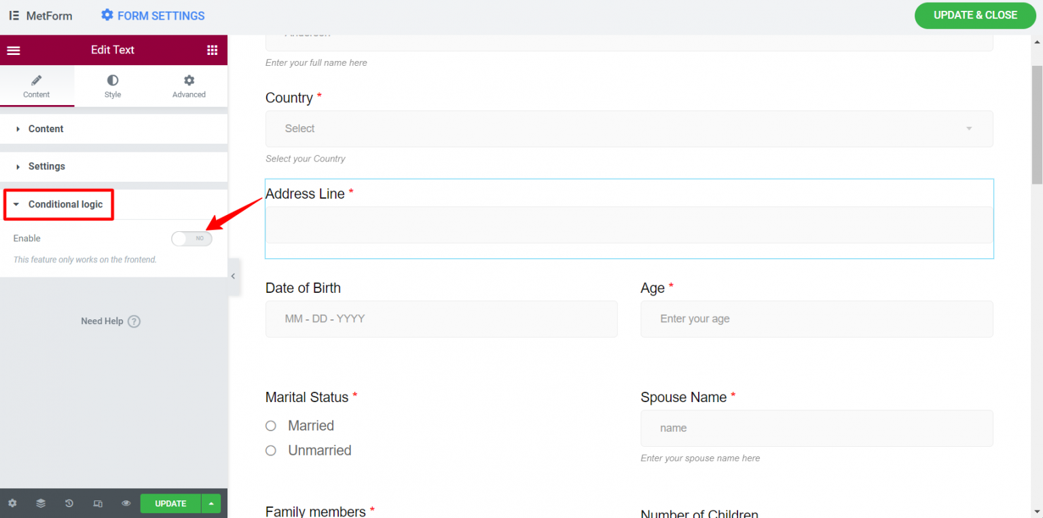The width and height of the screenshot is (1043, 518).
Task: Expand the Settings section
Action: point(47,166)
